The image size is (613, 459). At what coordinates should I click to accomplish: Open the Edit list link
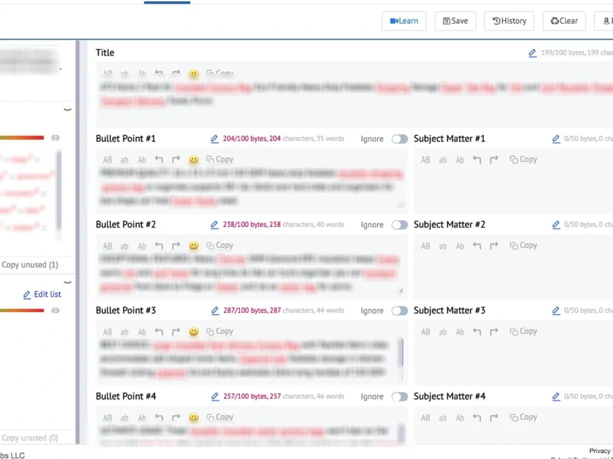click(42, 294)
